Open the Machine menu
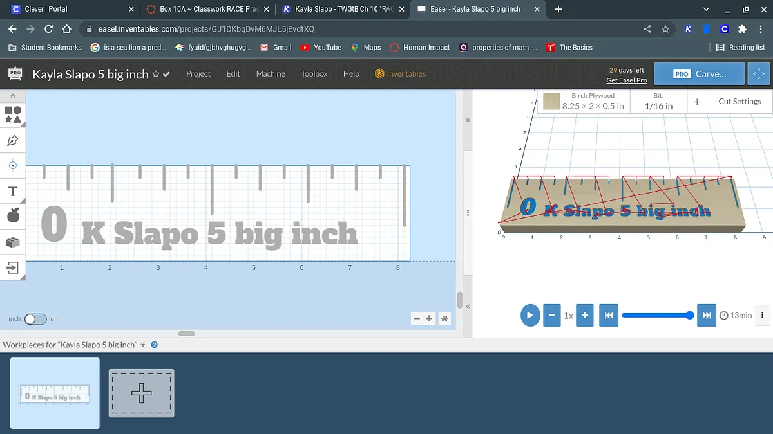This screenshot has height=434, width=773. pyautogui.click(x=270, y=74)
